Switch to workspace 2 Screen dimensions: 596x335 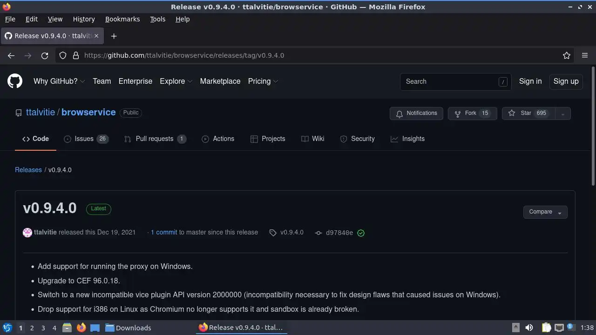(x=32, y=328)
